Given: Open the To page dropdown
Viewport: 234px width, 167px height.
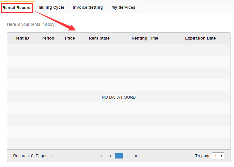Looking at the screenshot, I should (x=218, y=156).
